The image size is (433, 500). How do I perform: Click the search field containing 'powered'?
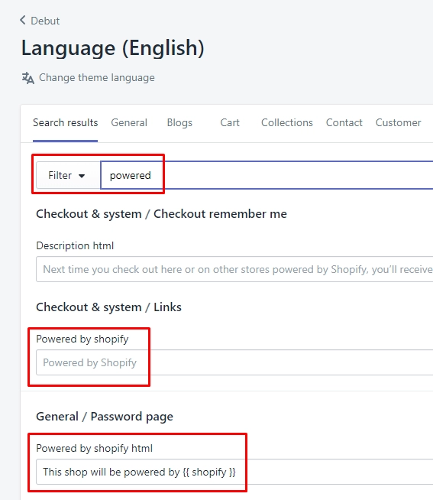pos(267,175)
